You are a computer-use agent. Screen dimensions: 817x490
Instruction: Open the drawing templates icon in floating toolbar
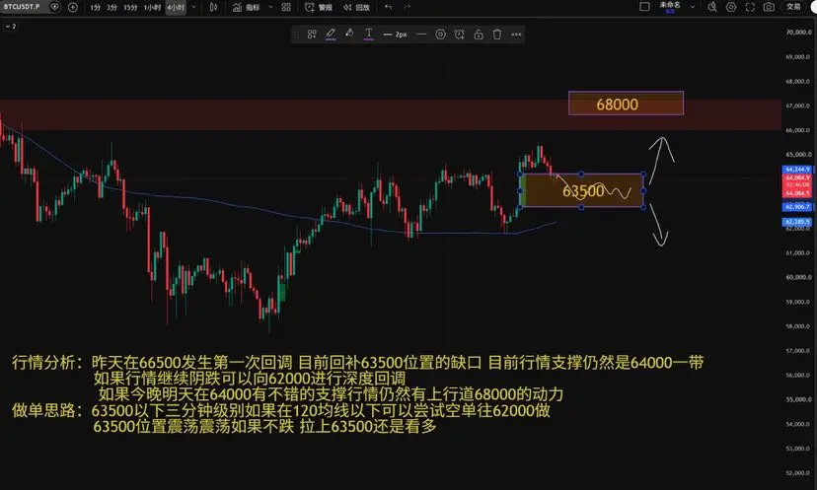tap(312, 35)
